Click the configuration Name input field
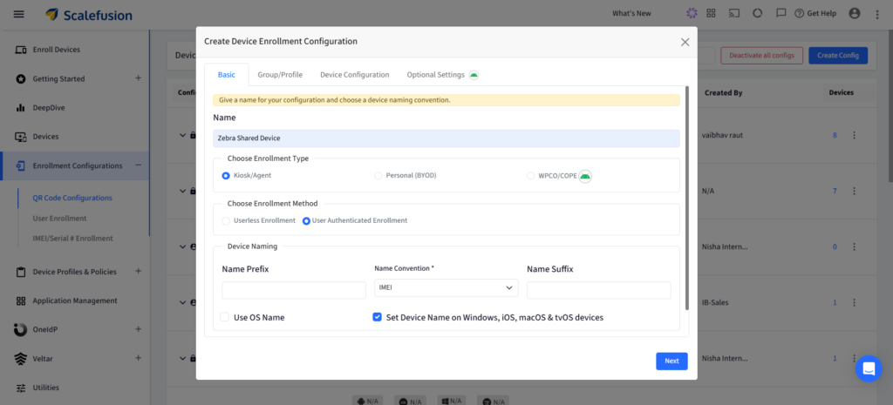 pos(446,138)
